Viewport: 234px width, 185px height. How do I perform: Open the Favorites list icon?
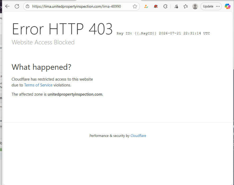tap(186, 6)
